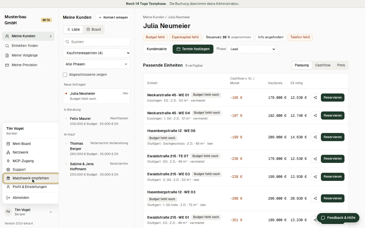Click Meine Kunden breadcrumb link
This screenshot has width=365, height=228.
click(x=154, y=17)
